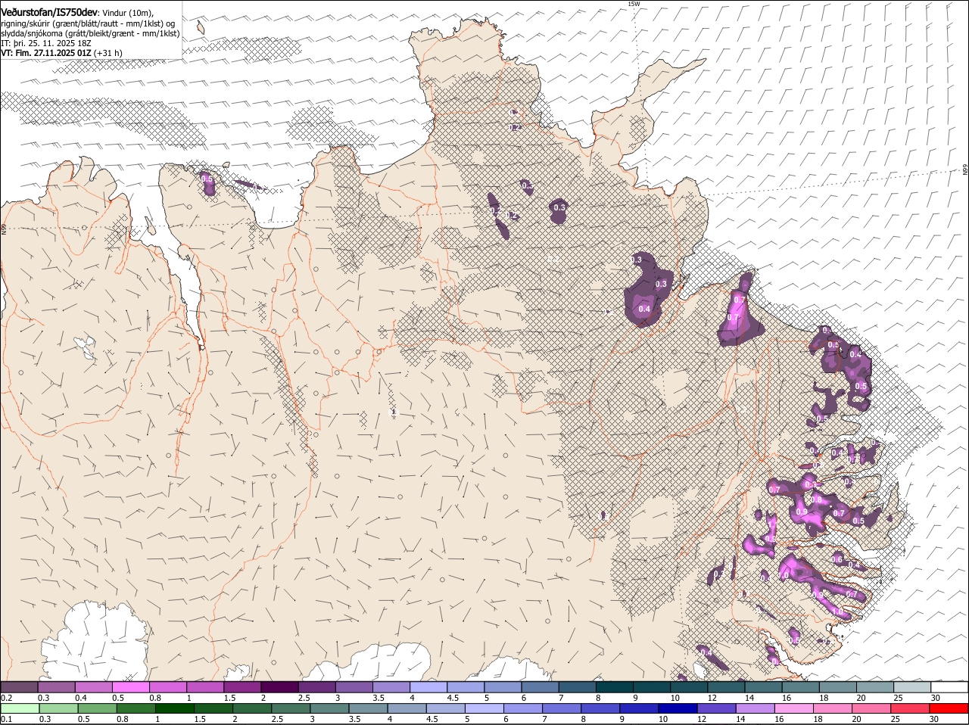Pick the pale grey 25 snow legend swatch
The width and height of the screenshot is (969, 725).
[912, 687]
